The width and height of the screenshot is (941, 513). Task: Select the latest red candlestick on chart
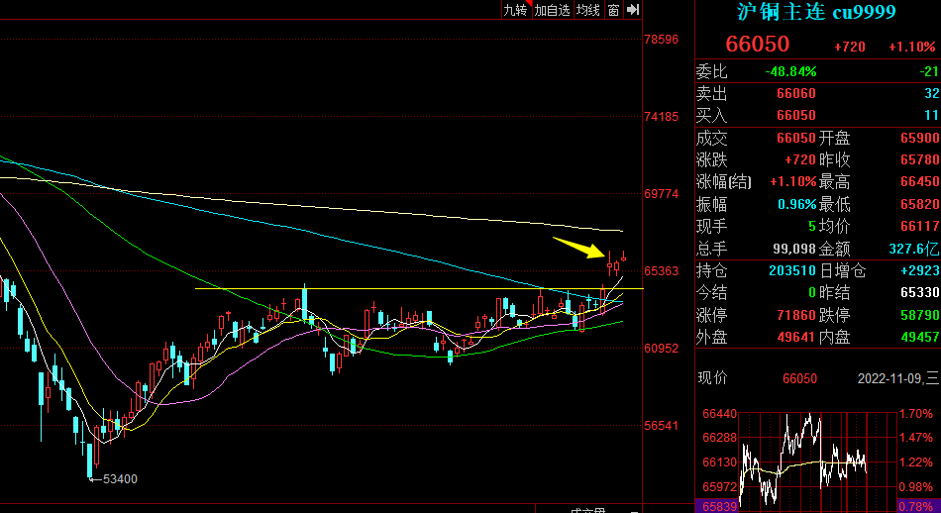click(x=623, y=256)
